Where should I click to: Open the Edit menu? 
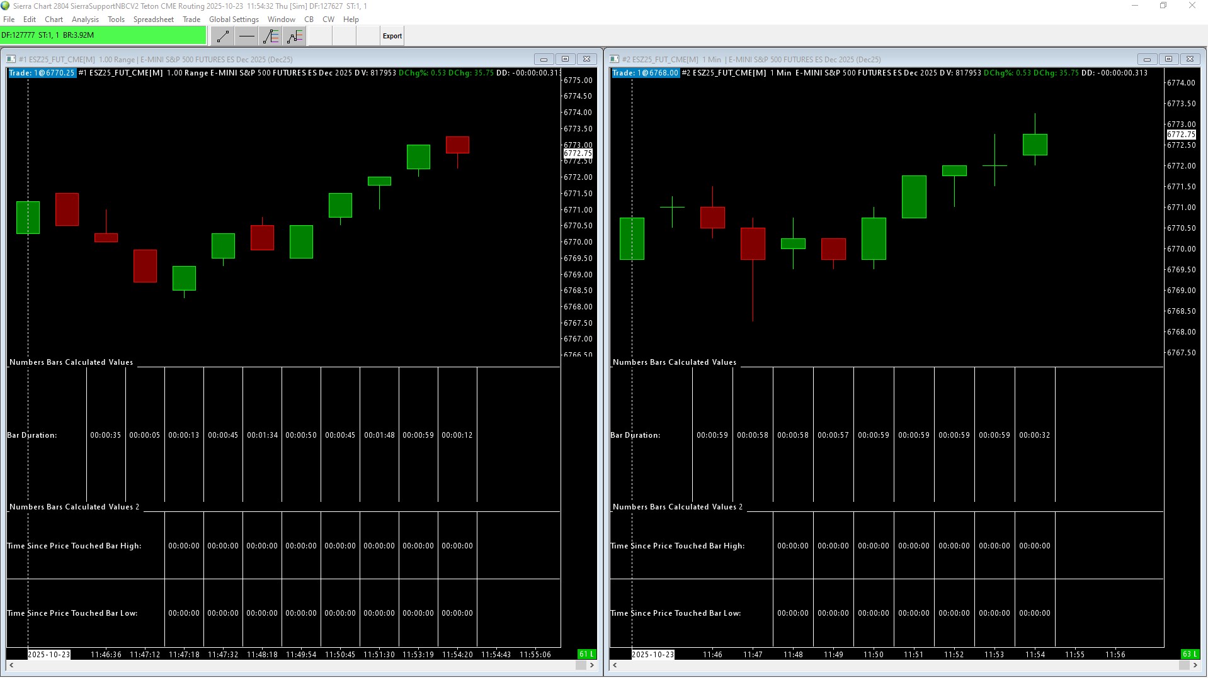30,19
